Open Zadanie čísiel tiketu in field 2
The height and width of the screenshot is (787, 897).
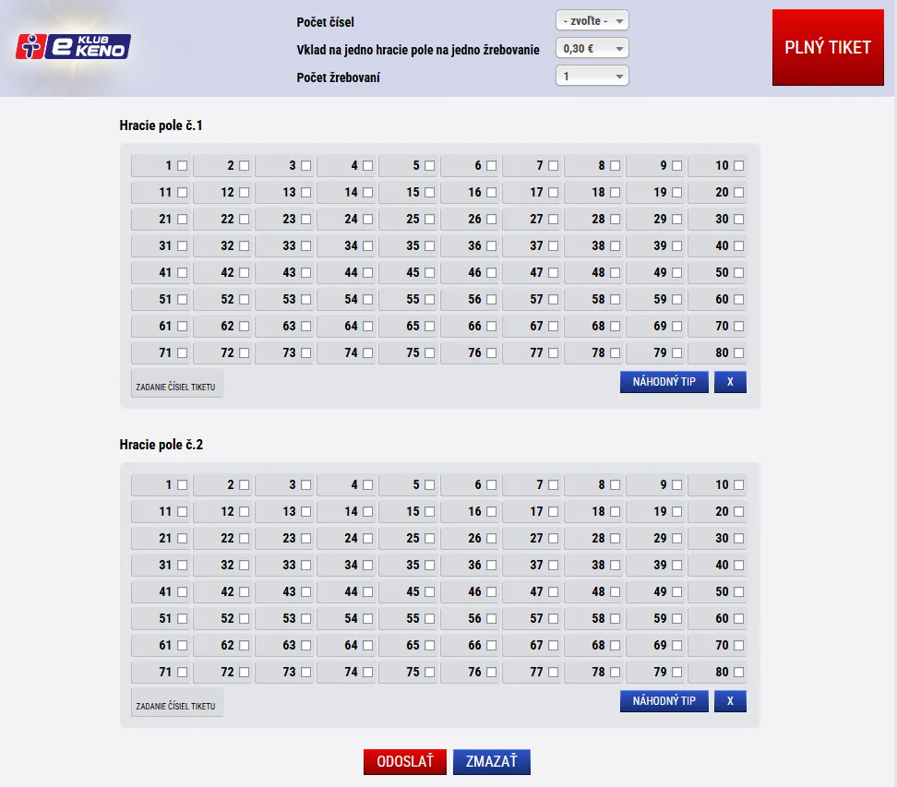176,706
